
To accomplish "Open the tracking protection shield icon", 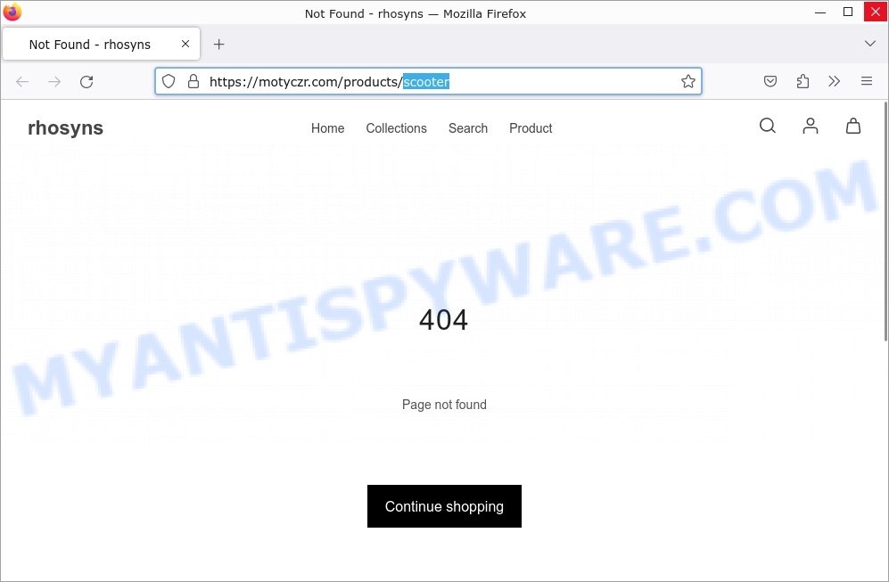I will (x=169, y=81).
